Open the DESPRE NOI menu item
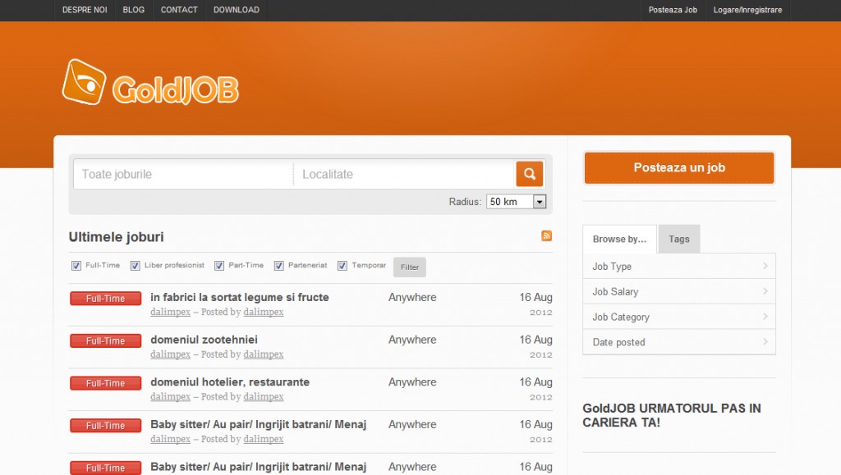Viewport: 841px width, 475px height. coord(85,10)
